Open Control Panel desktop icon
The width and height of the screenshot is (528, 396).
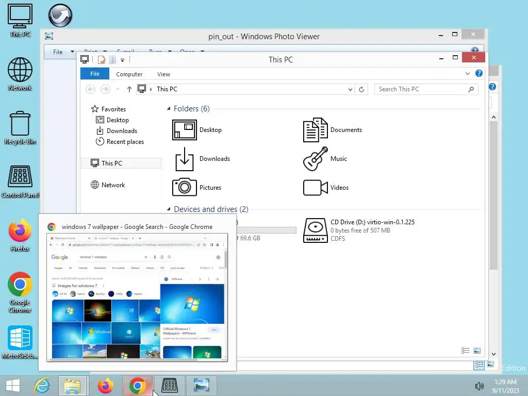click(20, 181)
